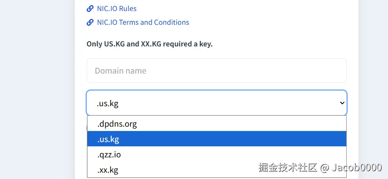Click the dropdown chevron arrow of suffix selector
Viewport: 388px width, 179px height.
[342, 103]
